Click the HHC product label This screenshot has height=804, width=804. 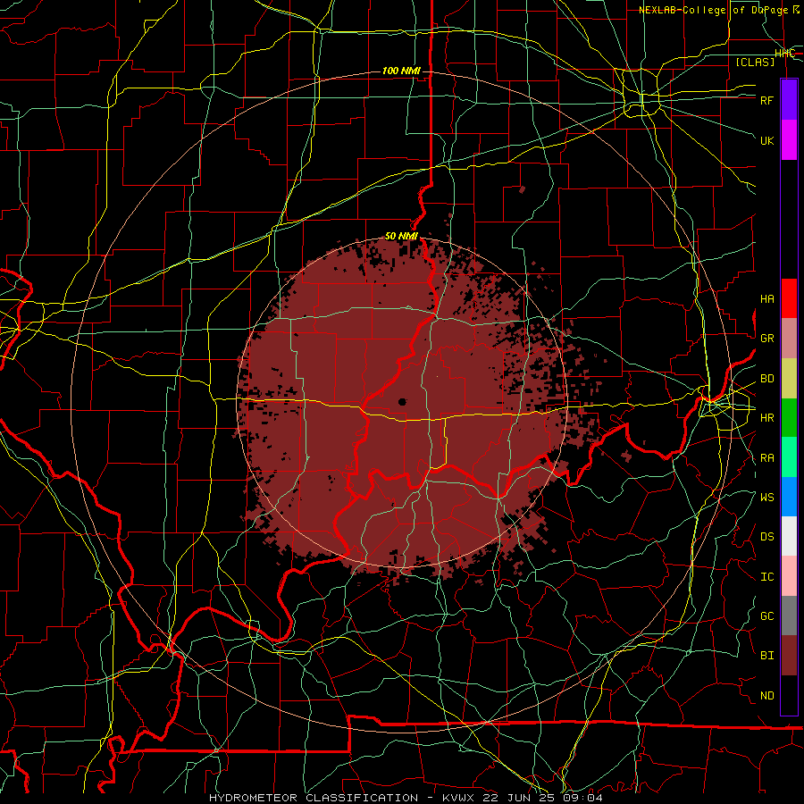(x=784, y=54)
